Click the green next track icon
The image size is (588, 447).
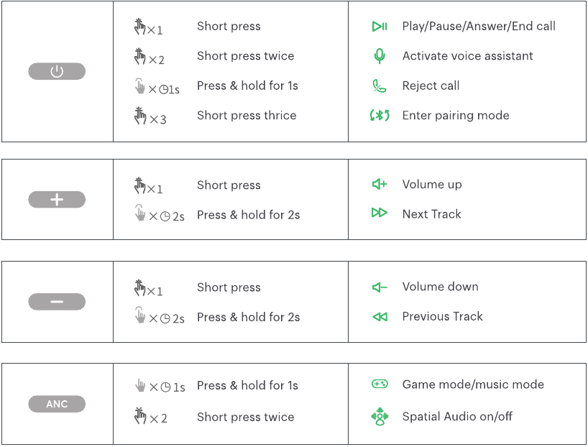click(379, 213)
